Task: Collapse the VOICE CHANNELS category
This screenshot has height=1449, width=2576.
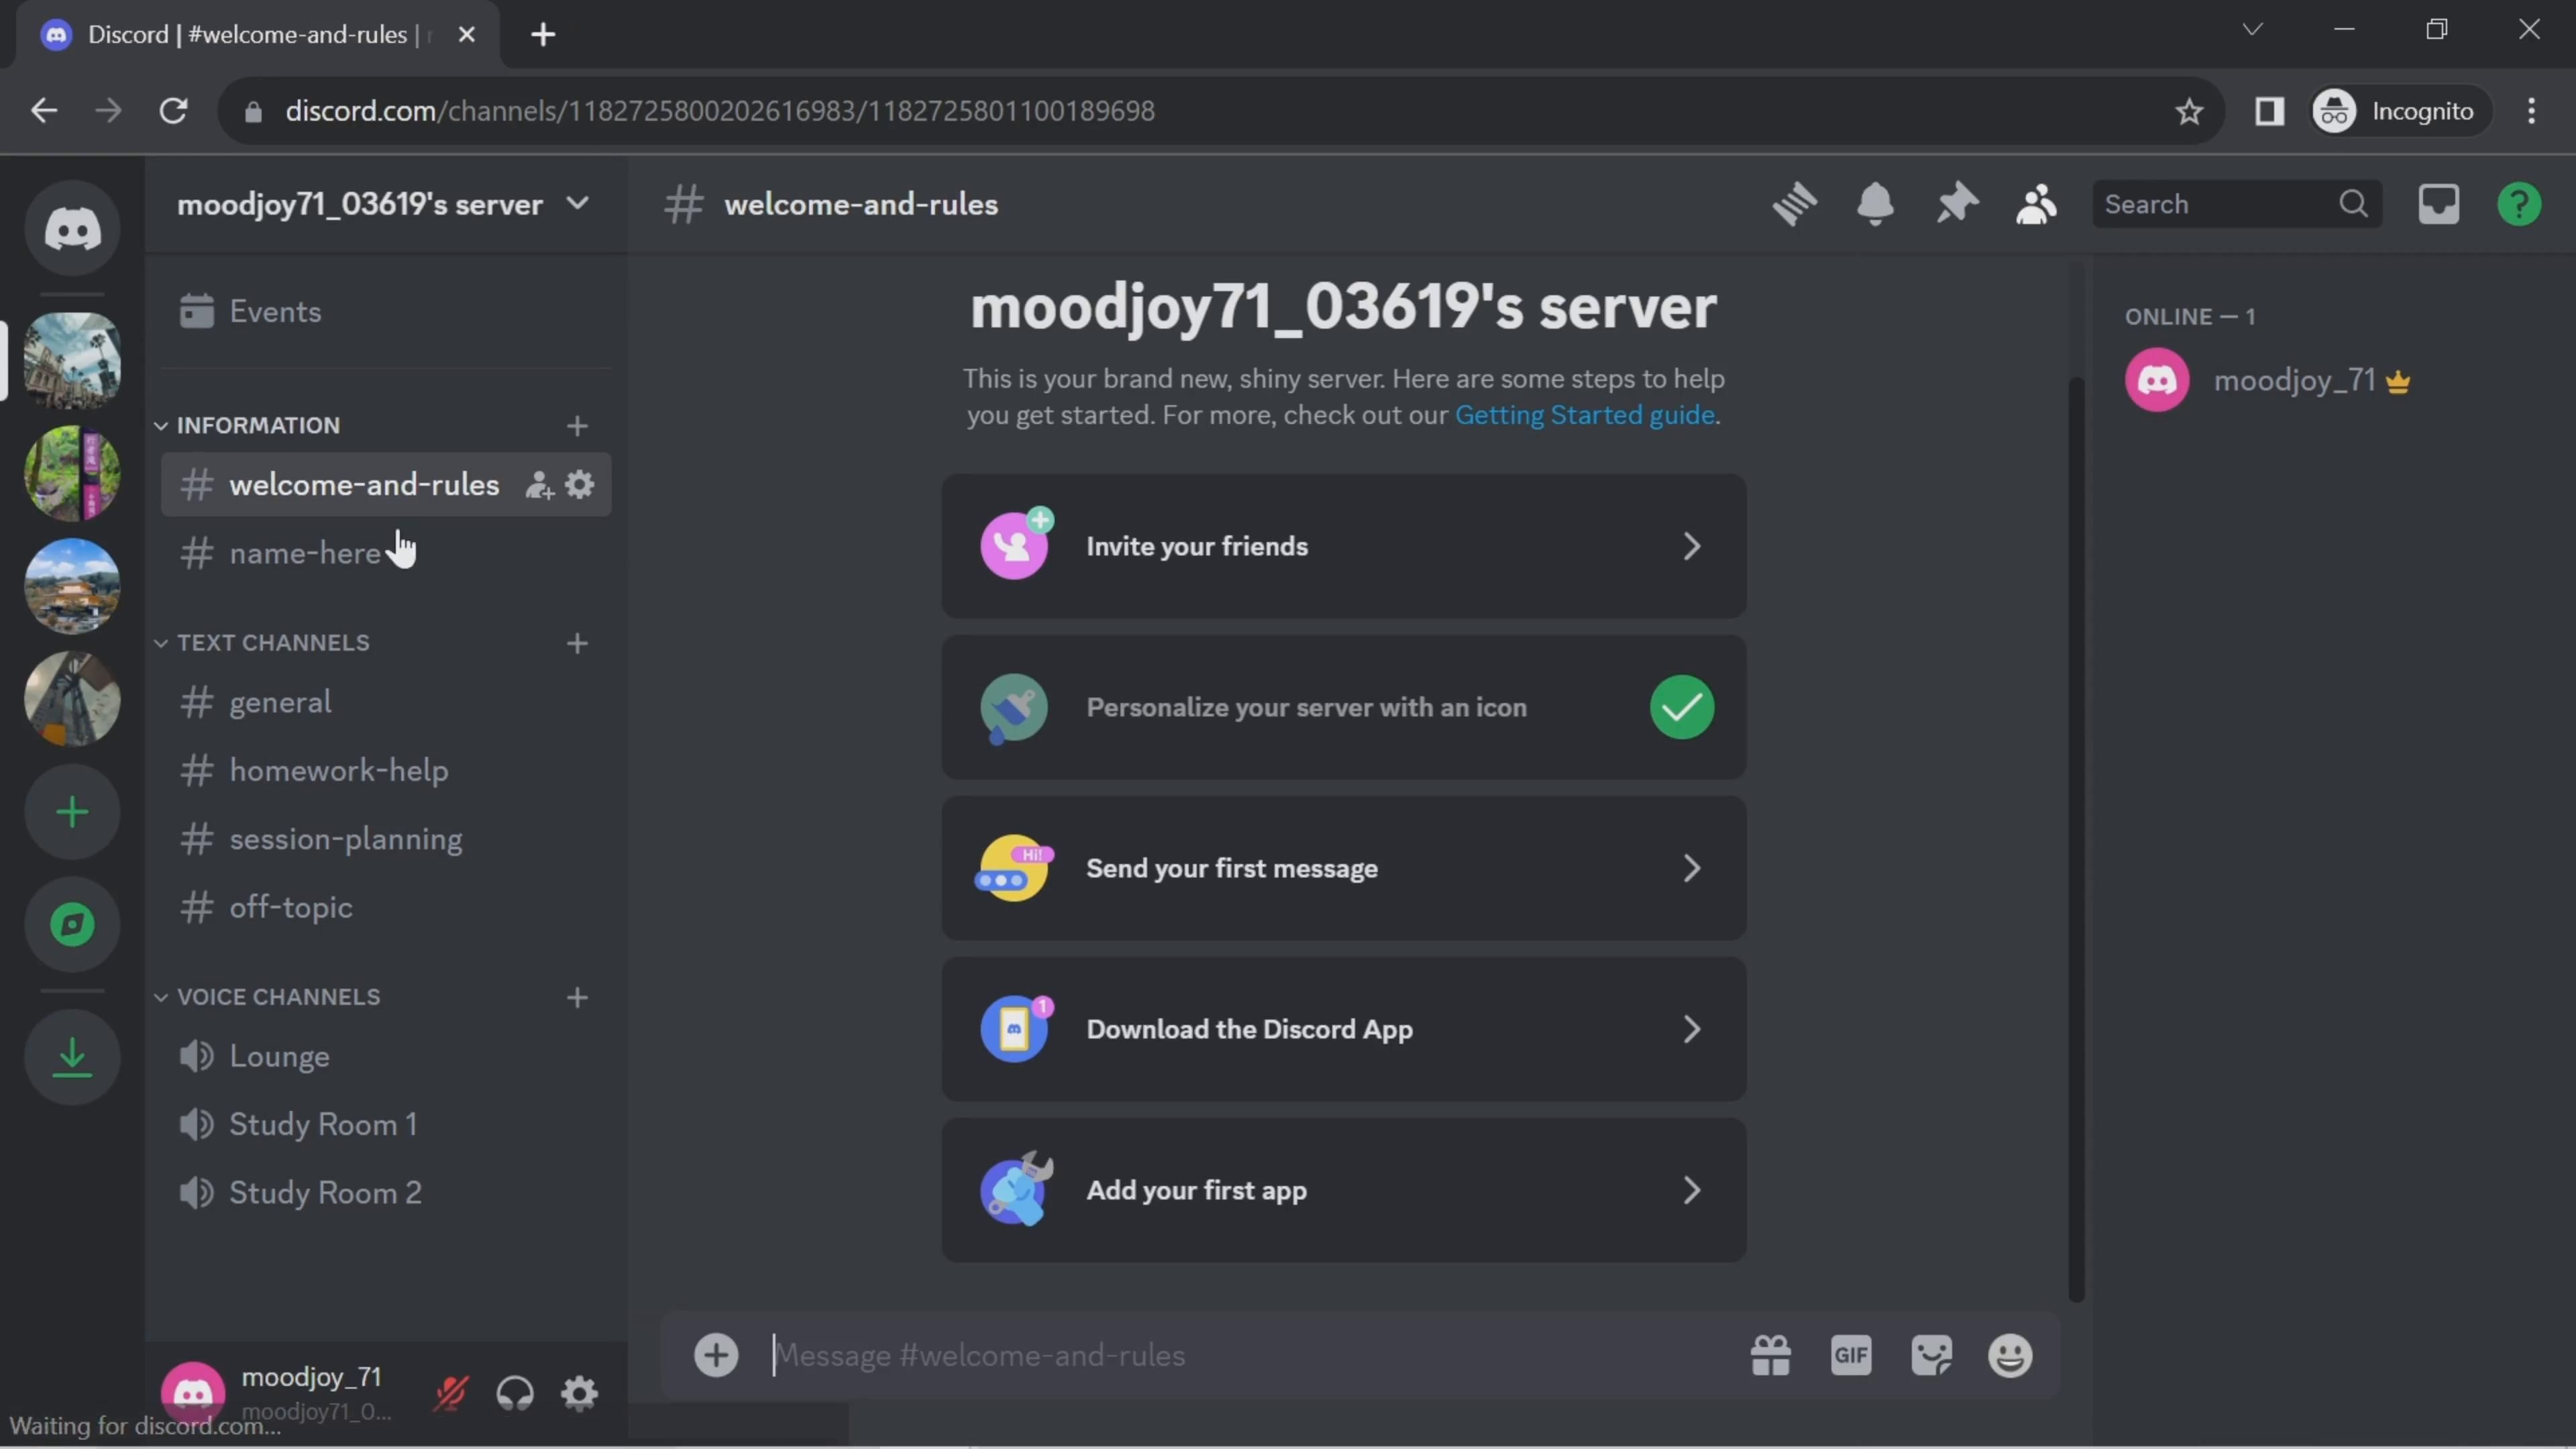Action: [278, 997]
